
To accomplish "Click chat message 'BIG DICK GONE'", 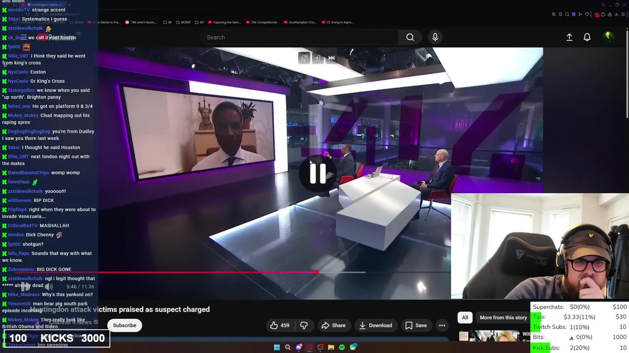I will [x=54, y=269].
